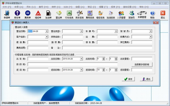
Task: Open the 基础设置 [B] menu
Action: pyautogui.click(x=129, y=7)
